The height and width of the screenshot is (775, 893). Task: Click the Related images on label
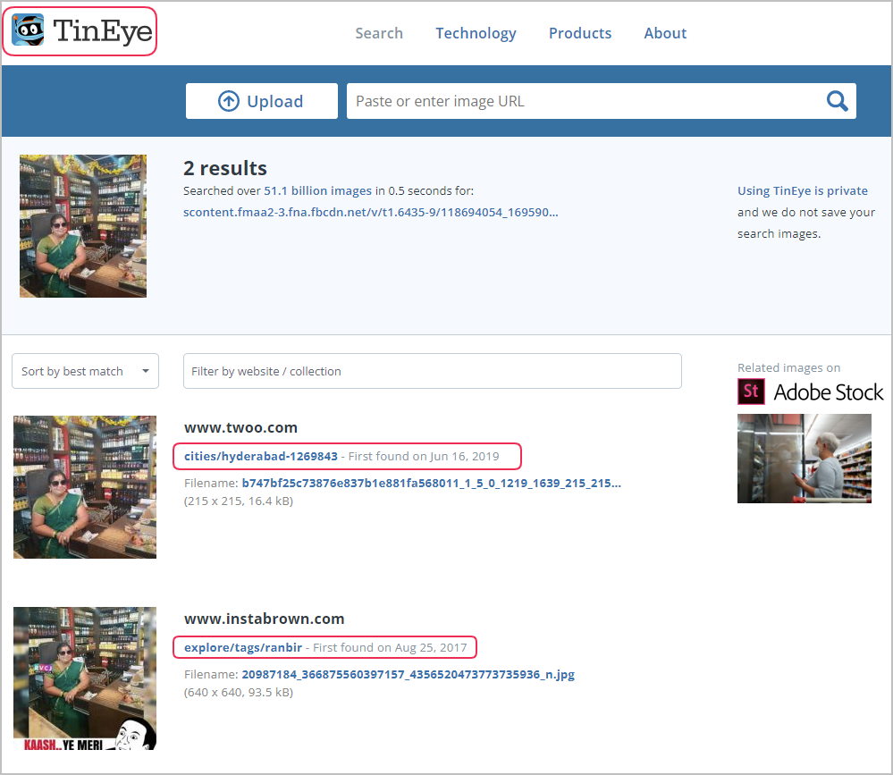(788, 368)
